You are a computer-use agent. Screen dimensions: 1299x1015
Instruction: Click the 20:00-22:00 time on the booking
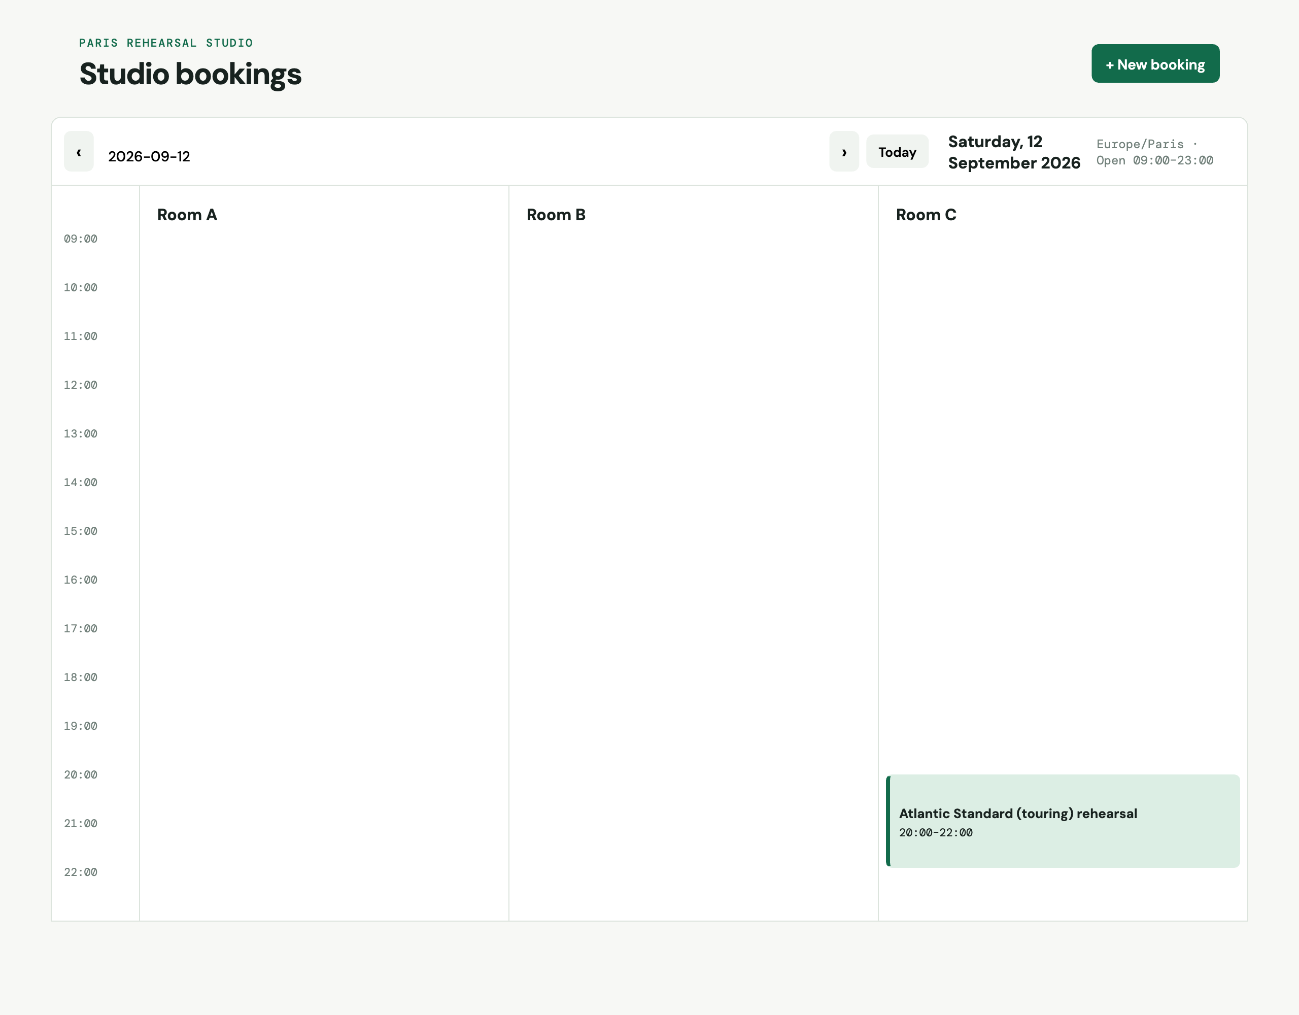(x=936, y=833)
